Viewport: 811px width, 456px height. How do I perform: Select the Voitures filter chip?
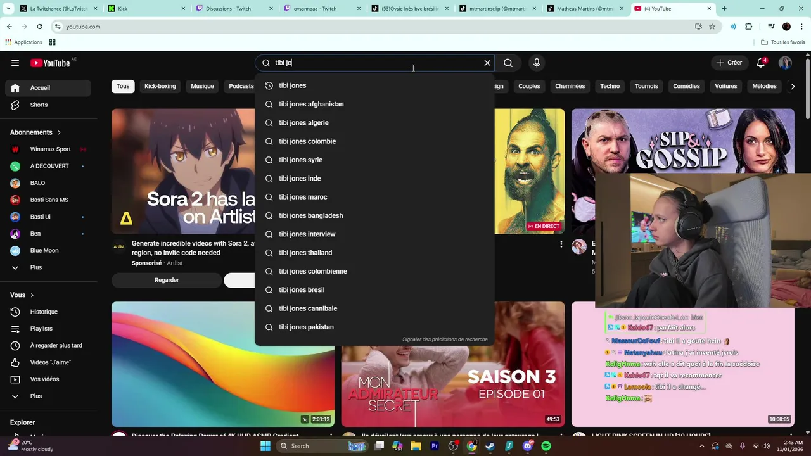point(726,86)
